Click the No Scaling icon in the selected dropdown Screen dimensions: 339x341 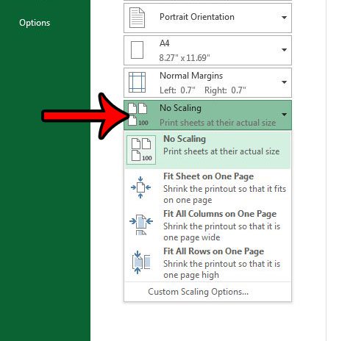138,115
